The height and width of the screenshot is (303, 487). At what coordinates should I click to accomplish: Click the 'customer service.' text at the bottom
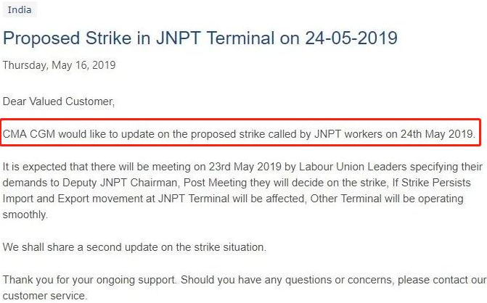(45, 296)
